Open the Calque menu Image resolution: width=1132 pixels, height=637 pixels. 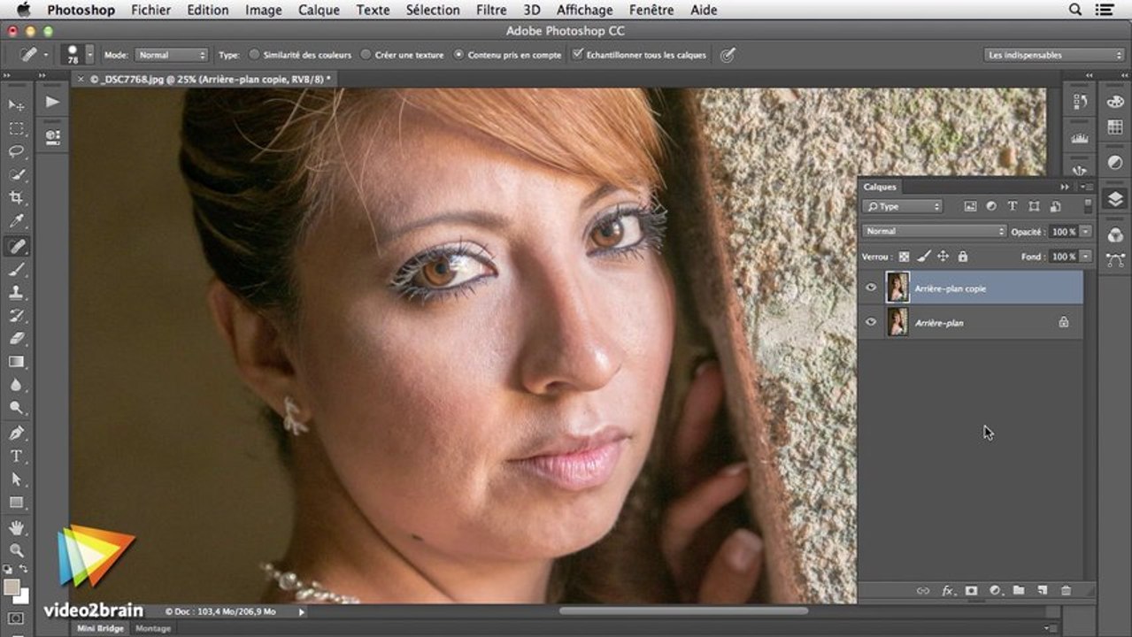[319, 11]
